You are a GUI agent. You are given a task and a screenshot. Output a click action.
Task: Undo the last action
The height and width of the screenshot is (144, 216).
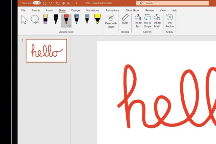click(x=50, y=3)
